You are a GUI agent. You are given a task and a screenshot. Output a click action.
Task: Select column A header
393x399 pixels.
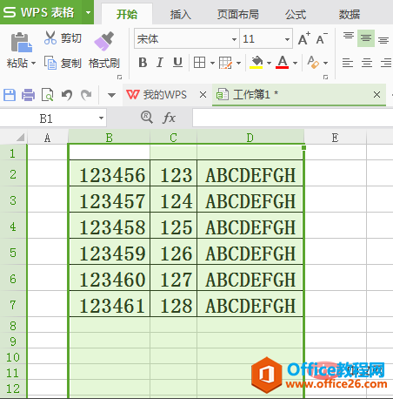48,138
